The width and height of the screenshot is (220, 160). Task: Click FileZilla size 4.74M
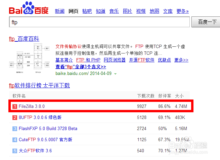point(181,106)
